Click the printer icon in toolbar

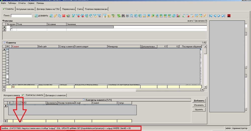(x=127, y=16)
